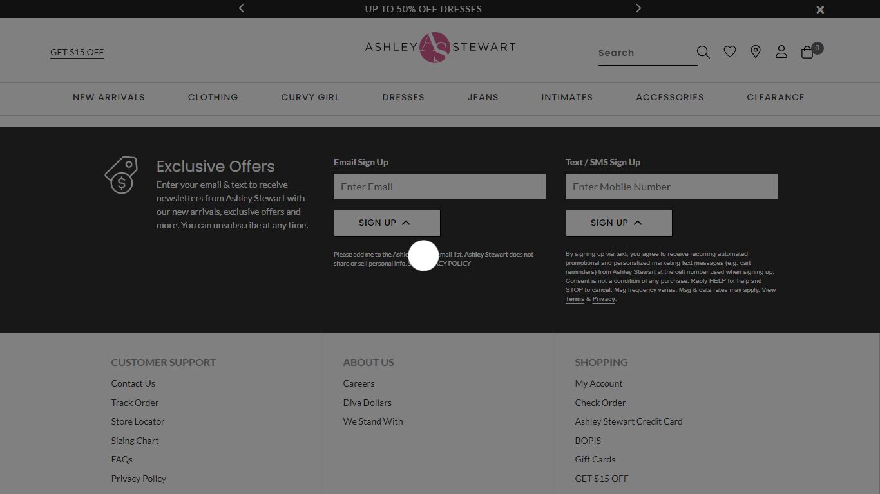
Task: Open the Sizing Chart page
Action: (x=134, y=440)
